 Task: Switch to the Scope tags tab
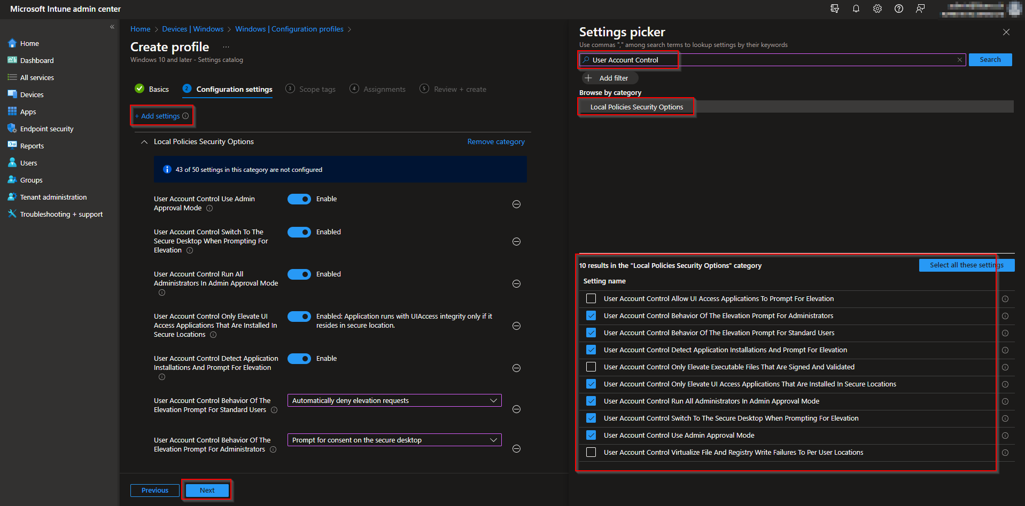click(x=317, y=89)
